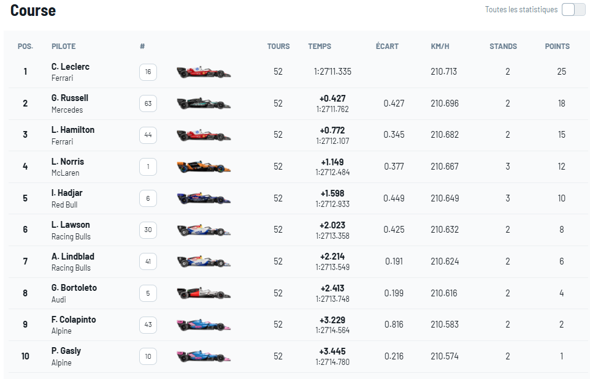Click the number 16 driver badge
This screenshot has height=379, width=590.
[148, 72]
